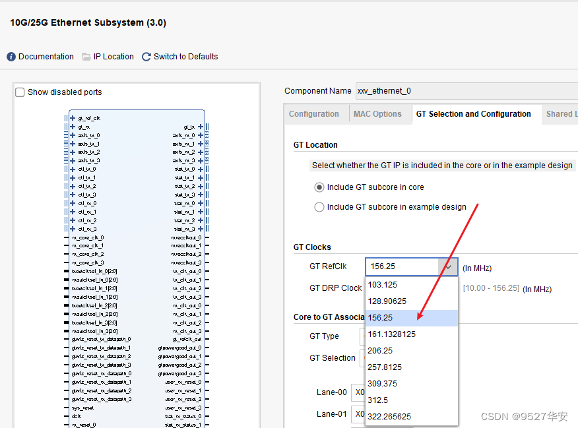
Task: Click the Documentation info icon
Action: (x=11, y=57)
